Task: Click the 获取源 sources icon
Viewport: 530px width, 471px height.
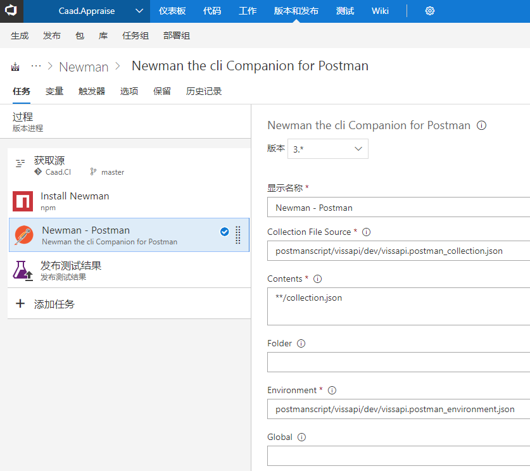Action: click(x=20, y=163)
